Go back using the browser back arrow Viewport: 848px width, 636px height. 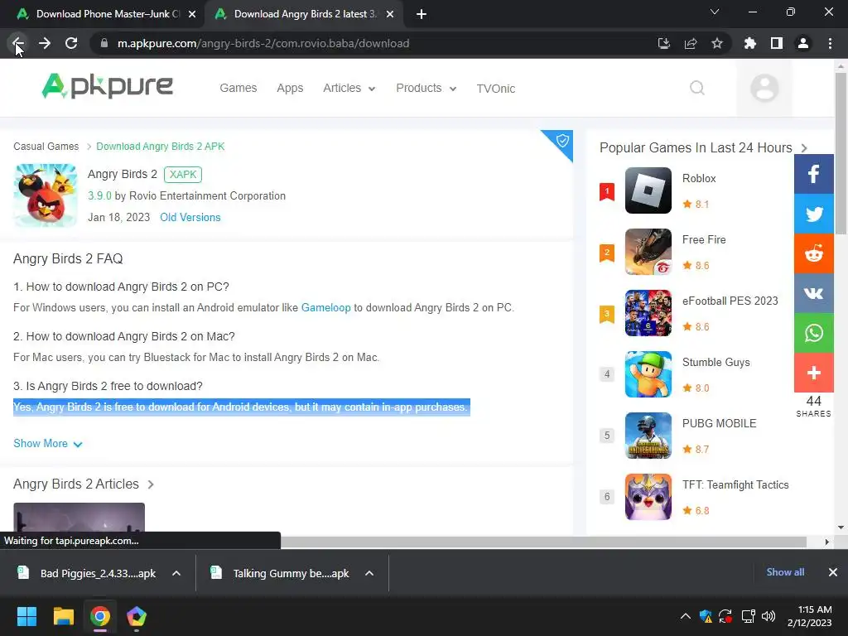point(18,43)
